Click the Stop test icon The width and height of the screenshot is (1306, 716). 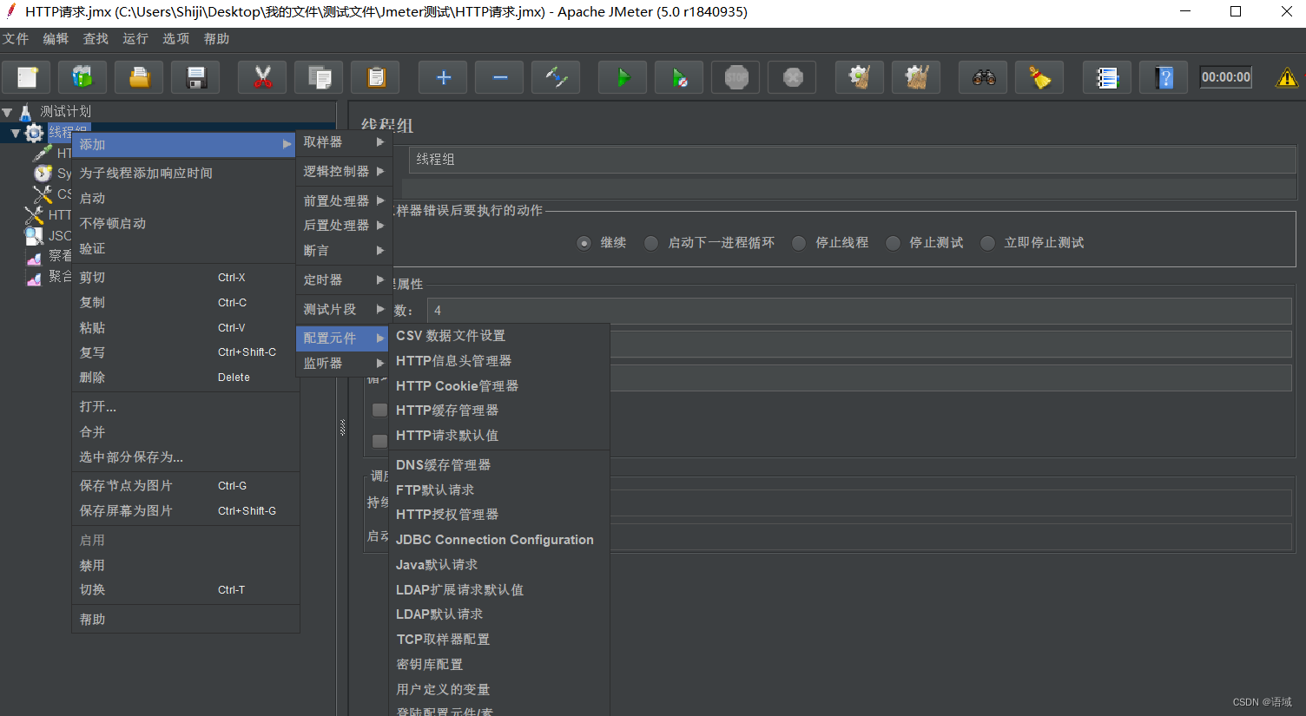[x=735, y=77]
